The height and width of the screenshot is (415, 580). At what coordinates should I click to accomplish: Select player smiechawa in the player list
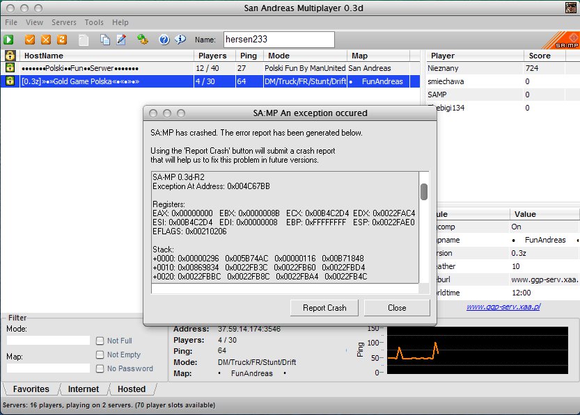point(446,81)
